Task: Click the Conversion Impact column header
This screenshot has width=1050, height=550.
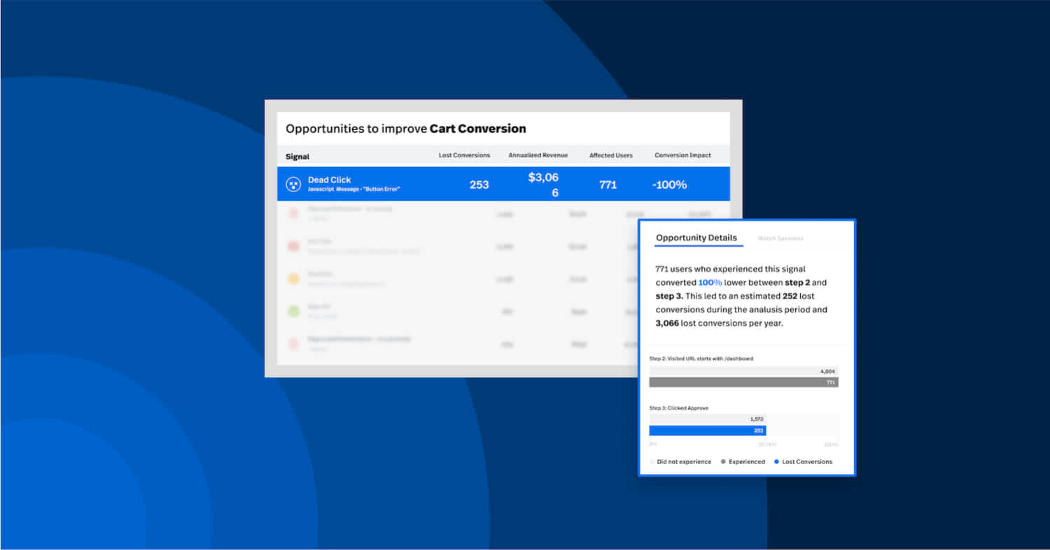Action: tap(682, 155)
